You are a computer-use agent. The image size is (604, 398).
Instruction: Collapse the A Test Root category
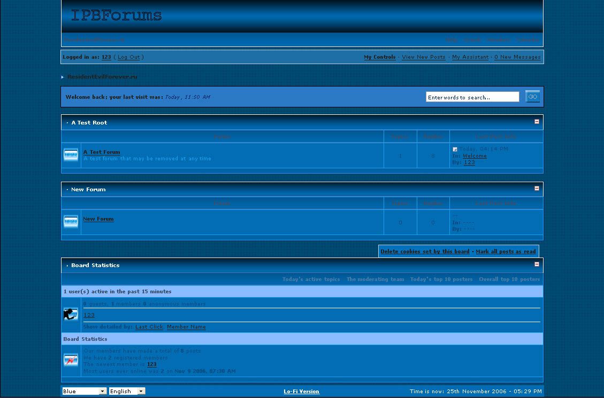pos(537,122)
